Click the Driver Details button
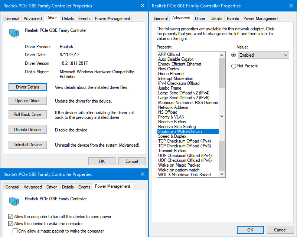 click(27, 87)
